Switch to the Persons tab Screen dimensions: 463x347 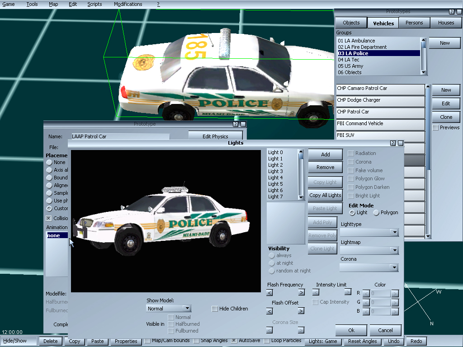point(414,23)
